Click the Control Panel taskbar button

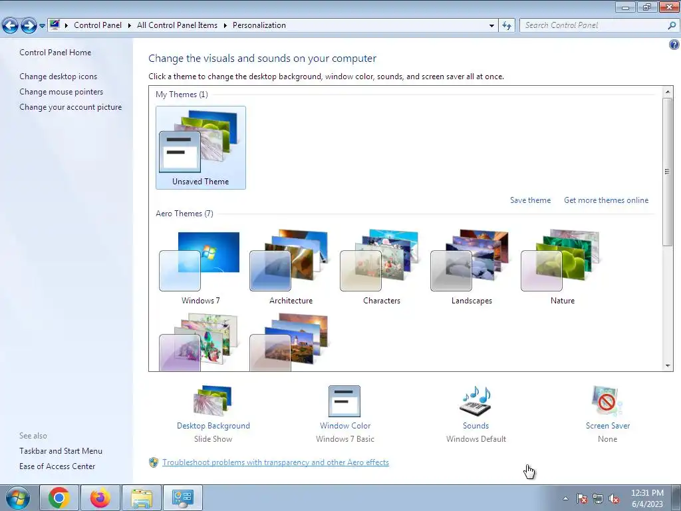[182, 498]
